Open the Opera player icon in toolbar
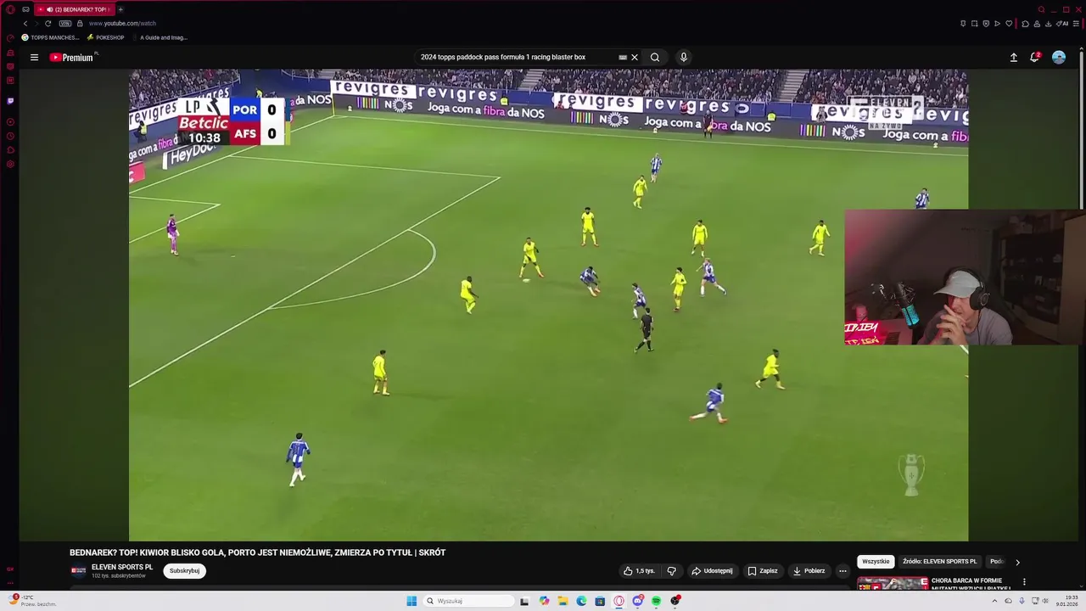The width and height of the screenshot is (1086, 611). point(997,24)
